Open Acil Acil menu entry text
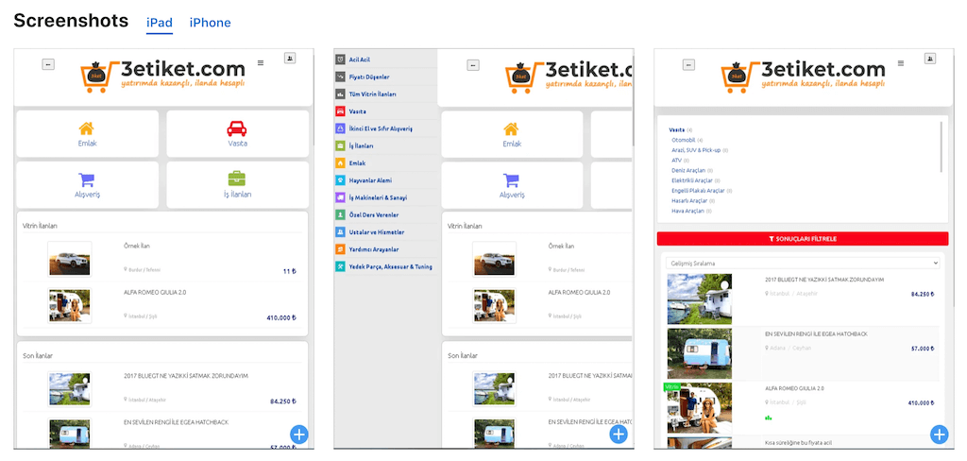Screen dimensions: 967x461 coord(360,60)
